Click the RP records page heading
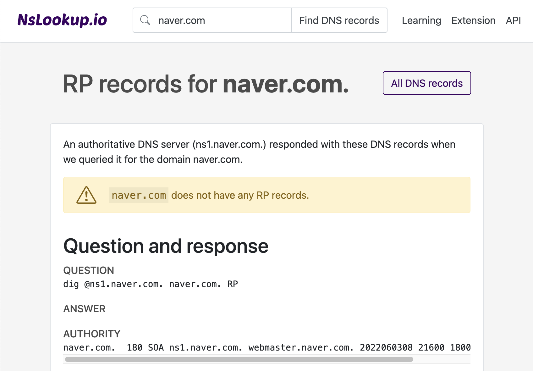 206,84
